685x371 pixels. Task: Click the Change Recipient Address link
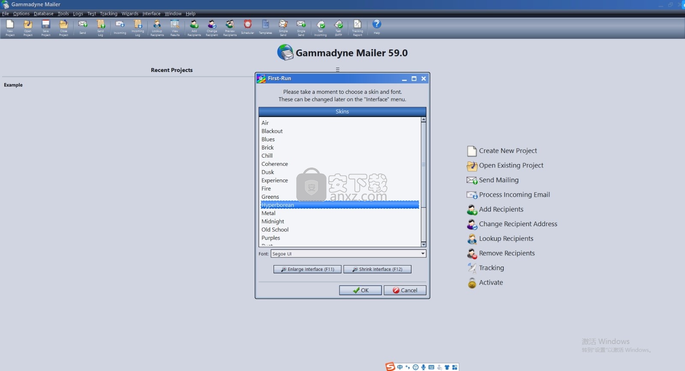click(512, 224)
